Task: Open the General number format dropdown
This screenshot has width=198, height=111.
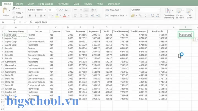Action: pyautogui.click(x=159, y=10)
